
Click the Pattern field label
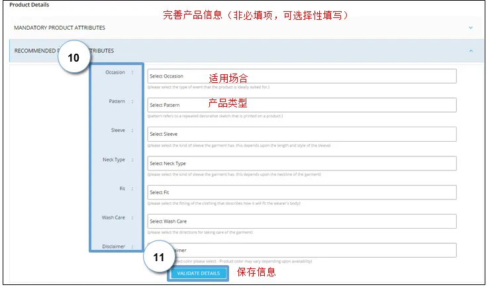click(117, 101)
